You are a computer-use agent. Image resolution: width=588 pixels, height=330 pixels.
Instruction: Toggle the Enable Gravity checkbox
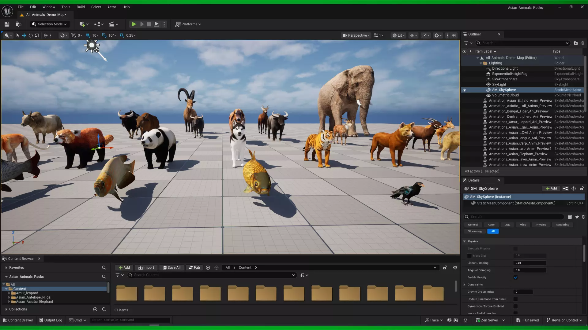click(515, 277)
